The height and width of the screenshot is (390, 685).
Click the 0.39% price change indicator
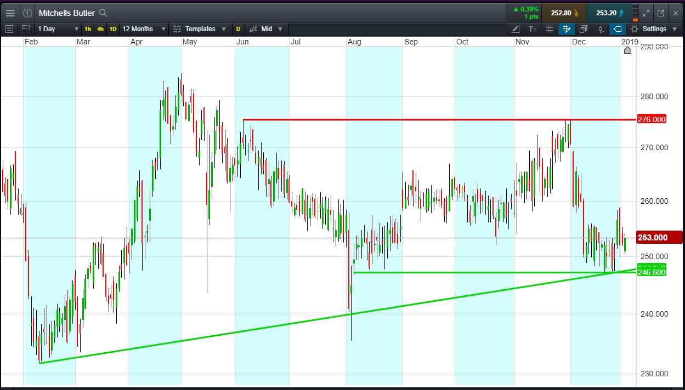(526, 9)
